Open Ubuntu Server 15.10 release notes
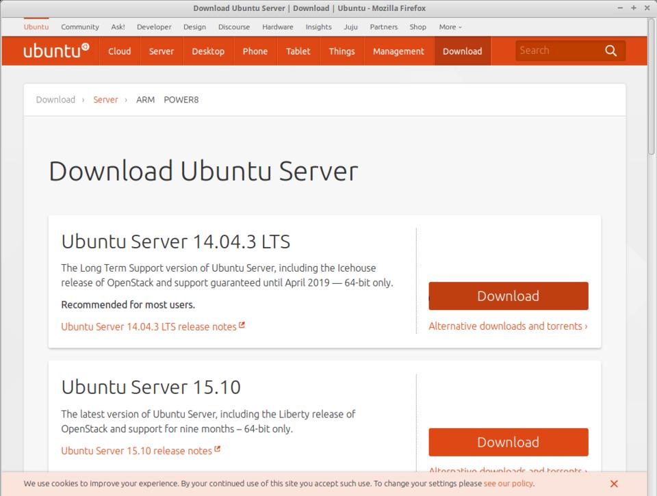Screen dimensions: 657x496 136,451
